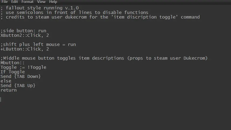This screenshot has height=130, width=231.
Task: Open the Edit menu
Action: click(15, 2)
